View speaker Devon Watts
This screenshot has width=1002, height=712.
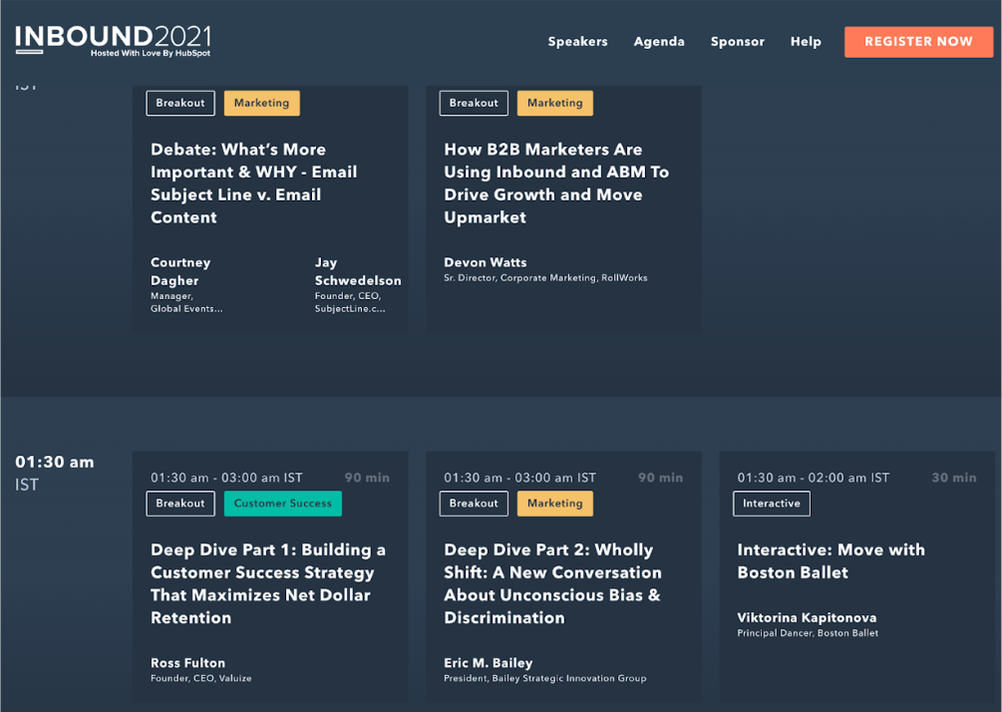tap(485, 262)
